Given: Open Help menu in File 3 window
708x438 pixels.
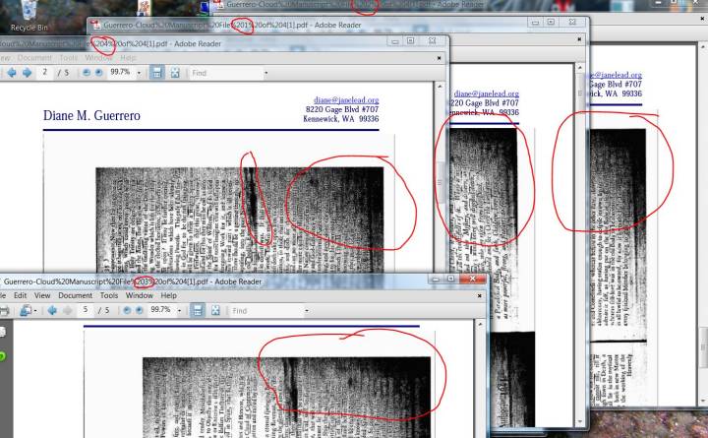Looking at the screenshot, I should click(x=168, y=295).
